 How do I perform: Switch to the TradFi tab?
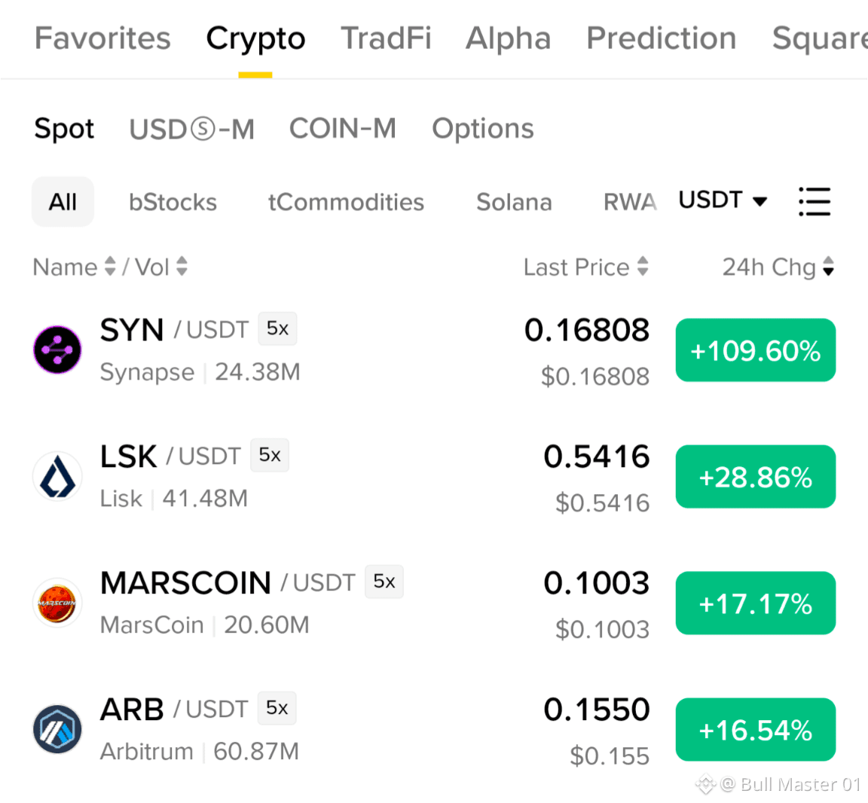click(x=386, y=38)
